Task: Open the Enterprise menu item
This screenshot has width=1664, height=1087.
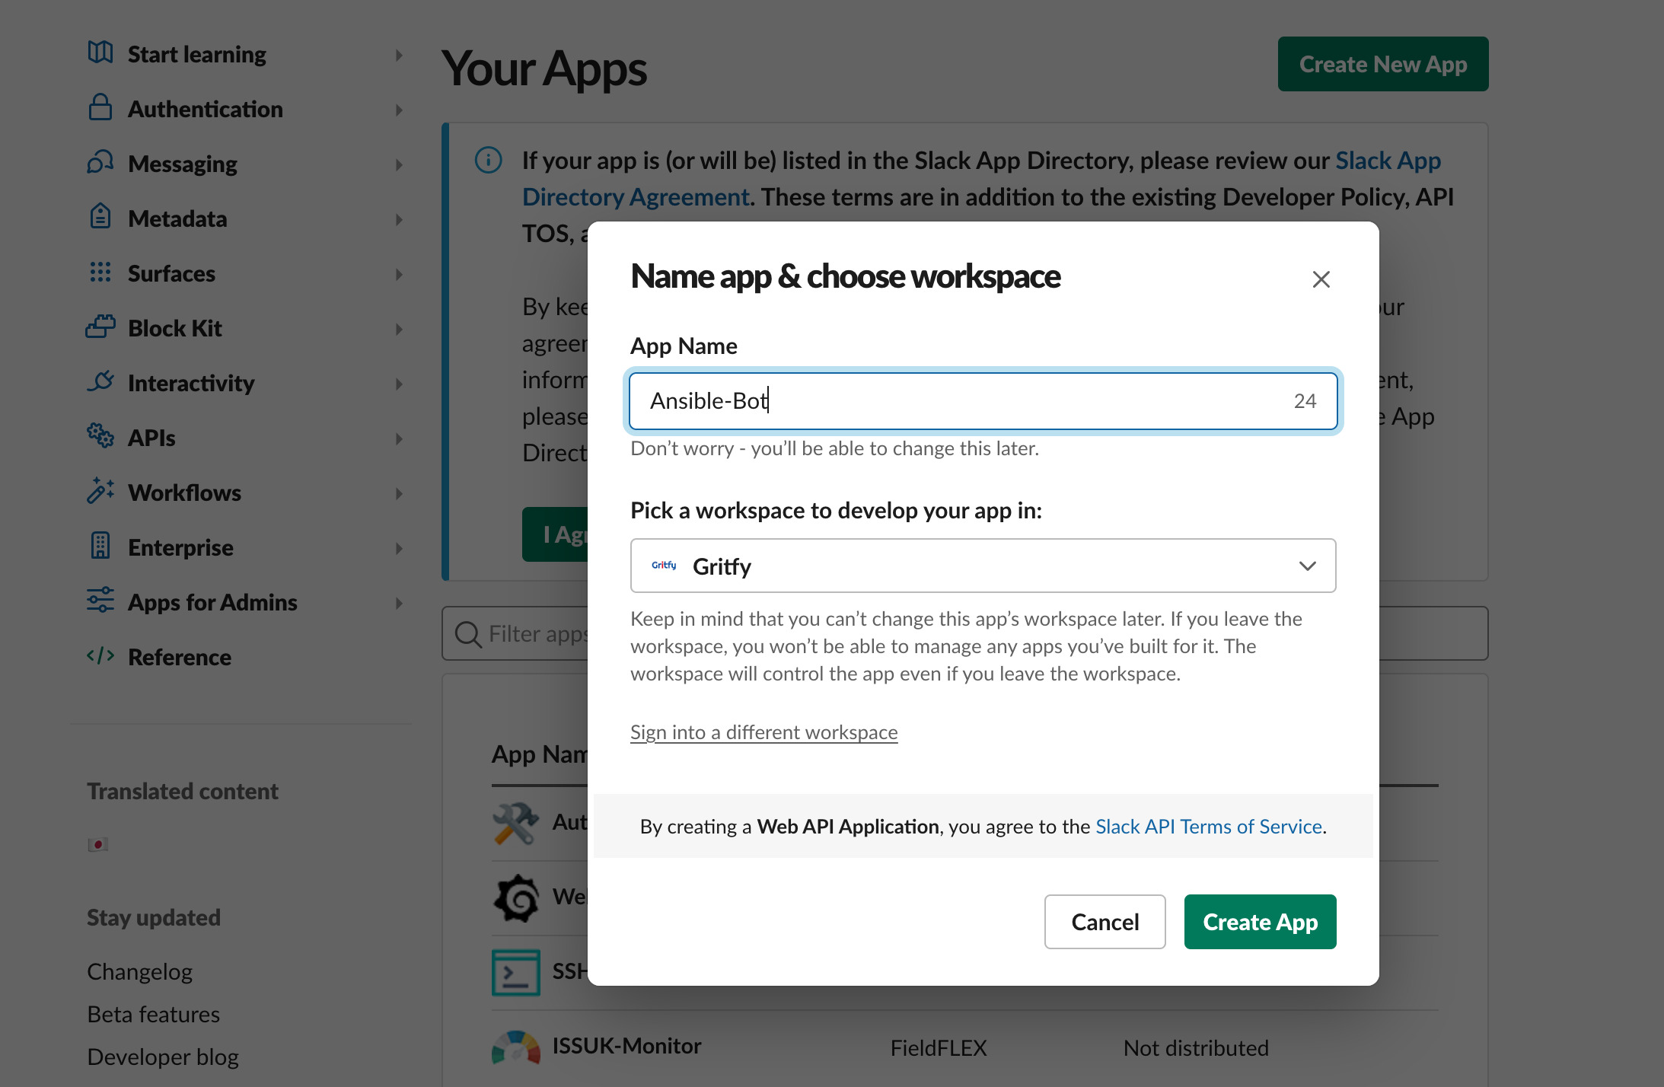Action: coord(180,547)
